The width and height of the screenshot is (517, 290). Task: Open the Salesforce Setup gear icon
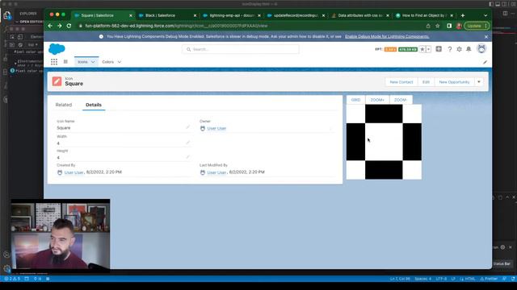click(460, 49)
